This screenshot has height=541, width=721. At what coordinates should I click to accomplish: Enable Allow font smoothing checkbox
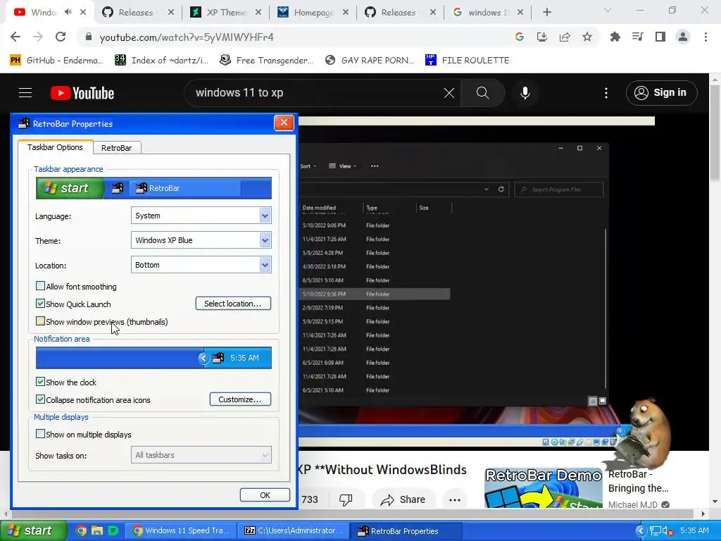(x=40, y=286)
